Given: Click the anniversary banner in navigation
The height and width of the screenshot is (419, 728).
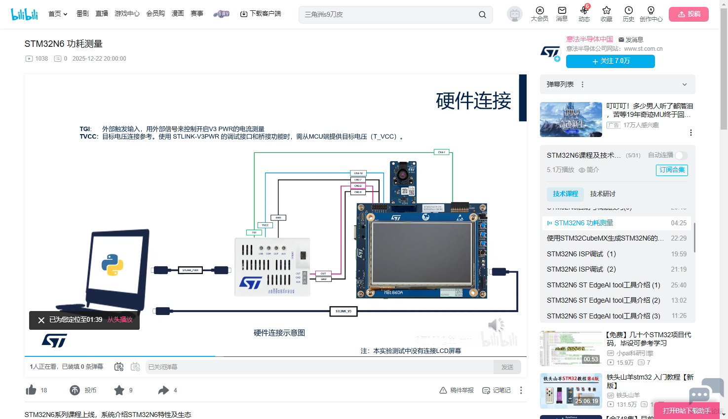Looking at the screenshot, I should [x=222, y=14].
